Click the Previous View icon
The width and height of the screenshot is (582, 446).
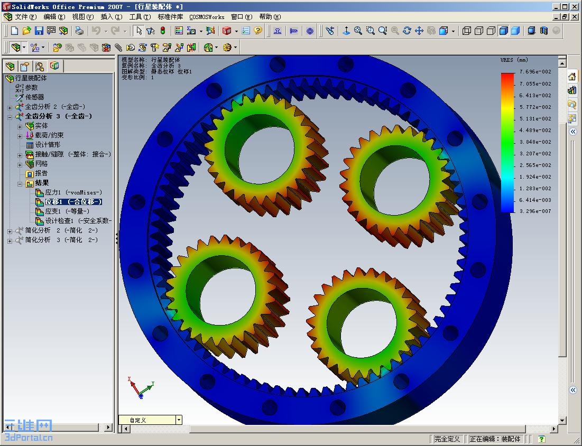click(330, 31)
